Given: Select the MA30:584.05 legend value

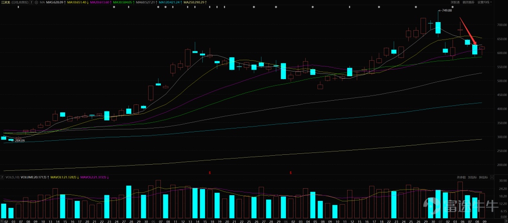Looking at the screenshot, I should tap(122, 2).
